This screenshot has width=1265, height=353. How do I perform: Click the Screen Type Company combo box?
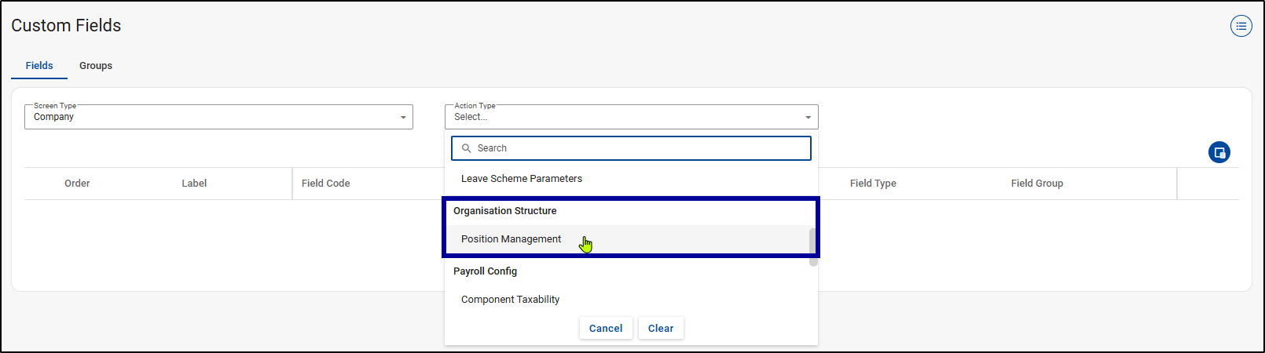pos(212,117)
